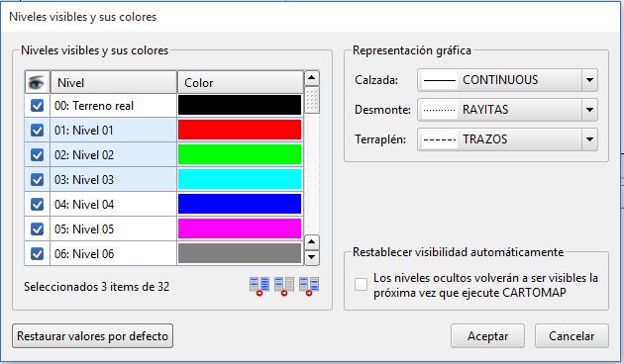Select the row labeled 00: Terreno real
The height and width of the screenshot is (364, 624).
click(x=114, y=106)
